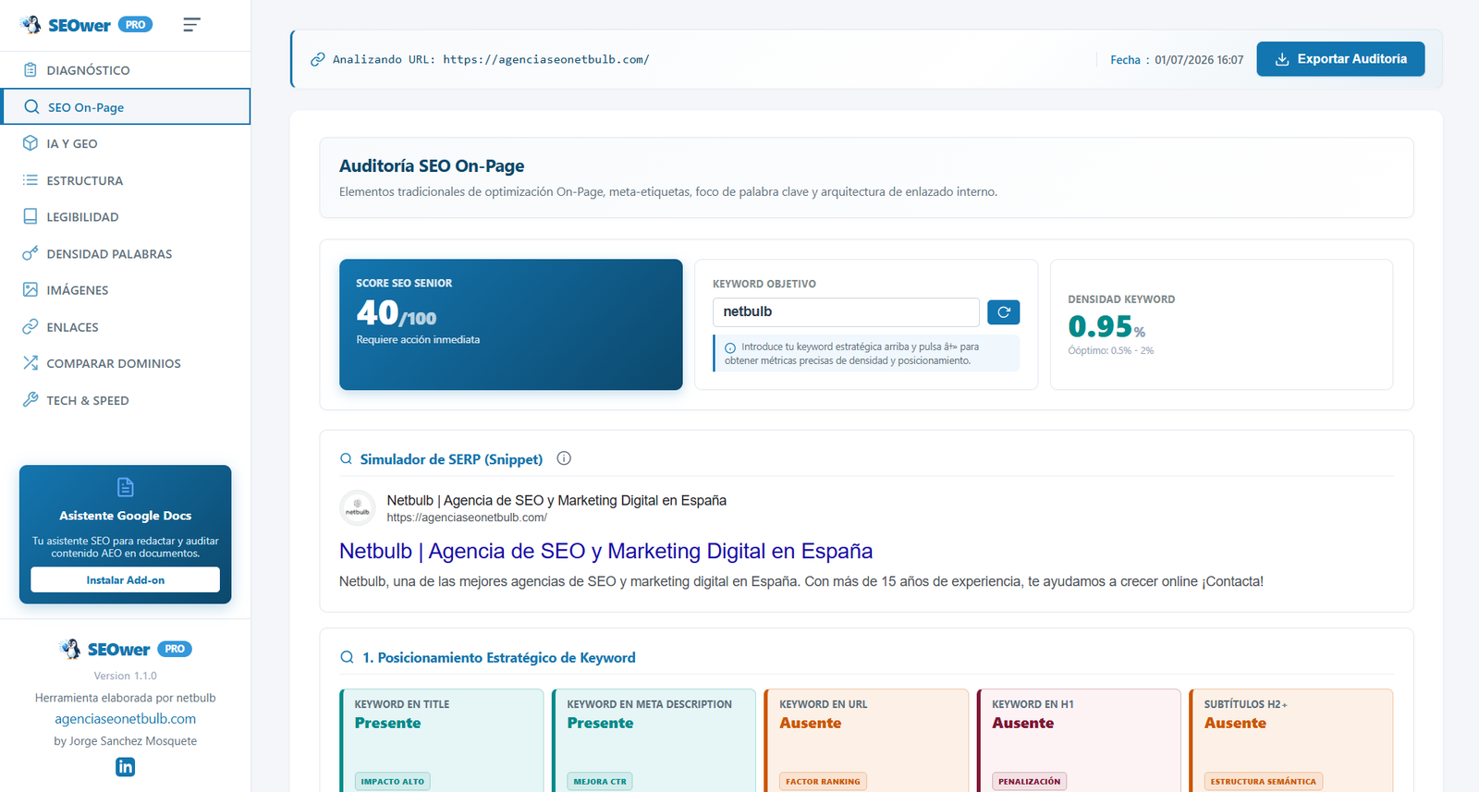This screenshot has height=792, width=1479.
Task: Click the Auditoría SEO On-Page heading
Action: (x=432, y=165)
